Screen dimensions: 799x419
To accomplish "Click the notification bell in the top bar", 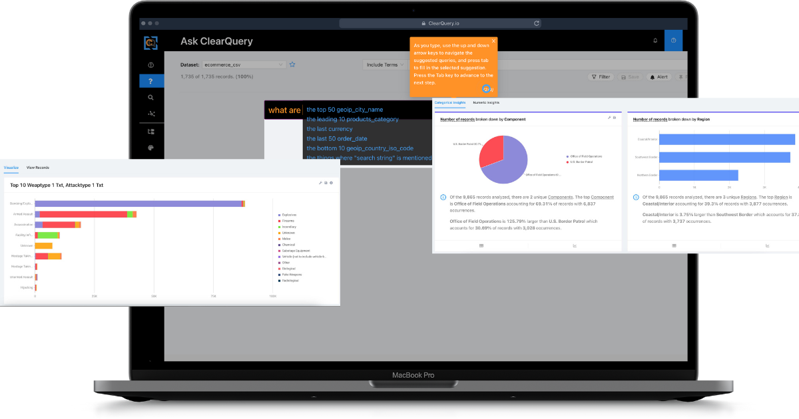I will 655,41.
